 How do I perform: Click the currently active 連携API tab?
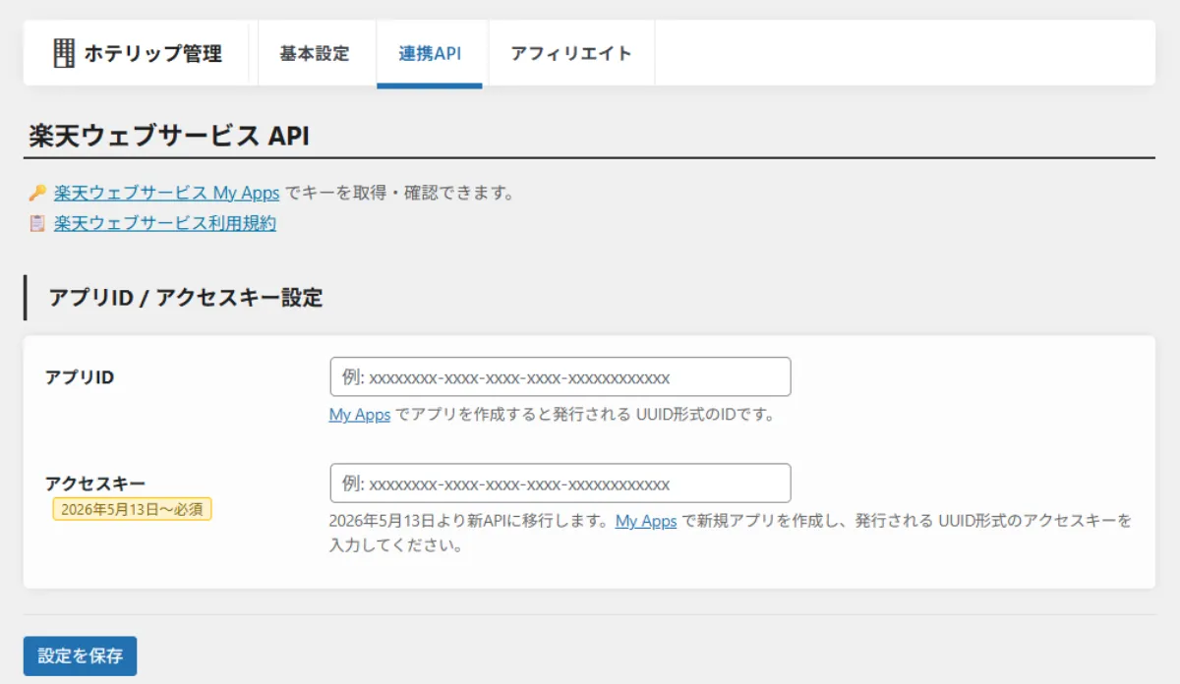point(431,54)
